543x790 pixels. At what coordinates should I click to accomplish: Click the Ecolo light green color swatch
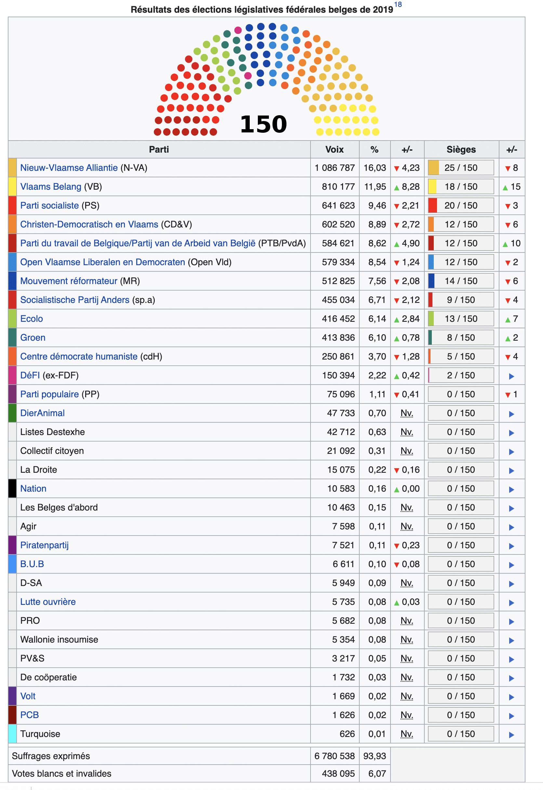[12, 319]
